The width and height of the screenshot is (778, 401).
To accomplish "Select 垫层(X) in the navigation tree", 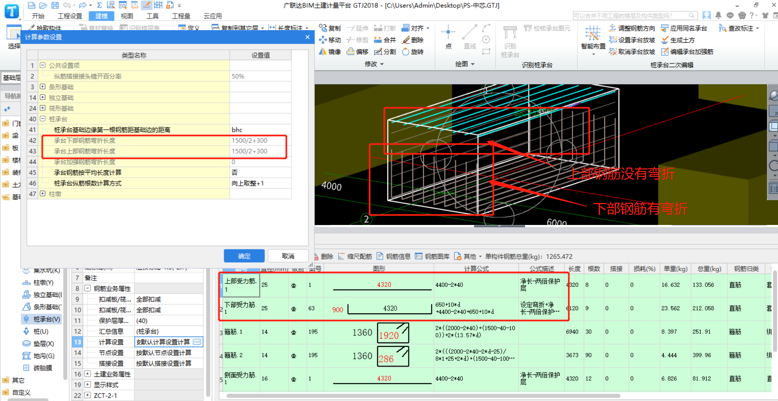I will click(x=38, y=344).
